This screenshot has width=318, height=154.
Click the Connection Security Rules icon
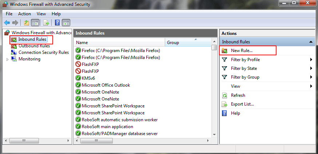[x=14, y=52]
